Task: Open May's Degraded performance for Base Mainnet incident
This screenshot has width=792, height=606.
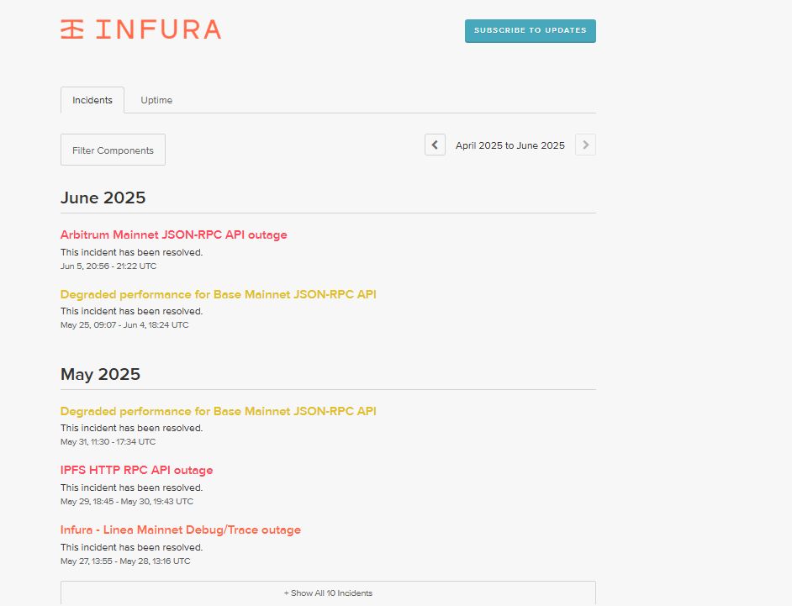Action: coord(219,411)
